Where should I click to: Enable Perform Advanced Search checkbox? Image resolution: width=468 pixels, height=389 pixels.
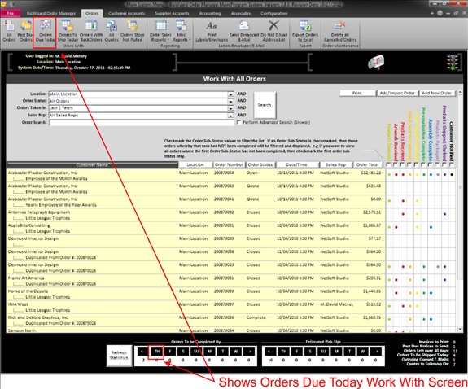click(238, 122)
